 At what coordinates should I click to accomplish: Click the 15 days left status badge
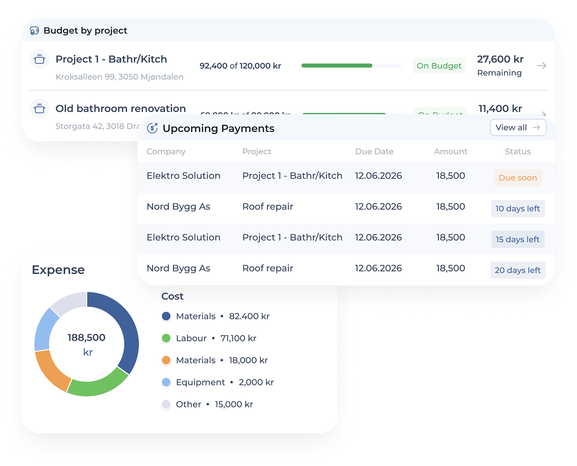coord(518,239)
